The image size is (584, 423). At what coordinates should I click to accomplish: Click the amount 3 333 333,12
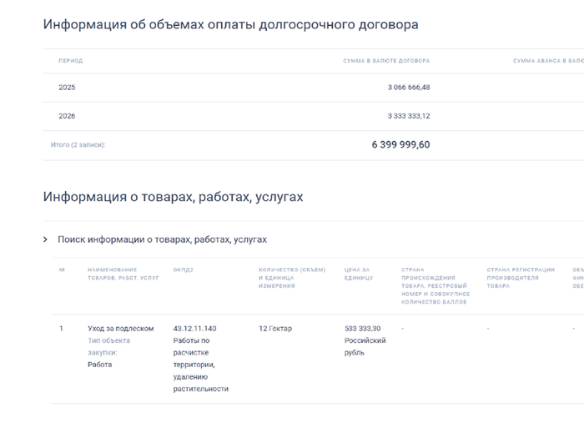(x=408, y=116)
